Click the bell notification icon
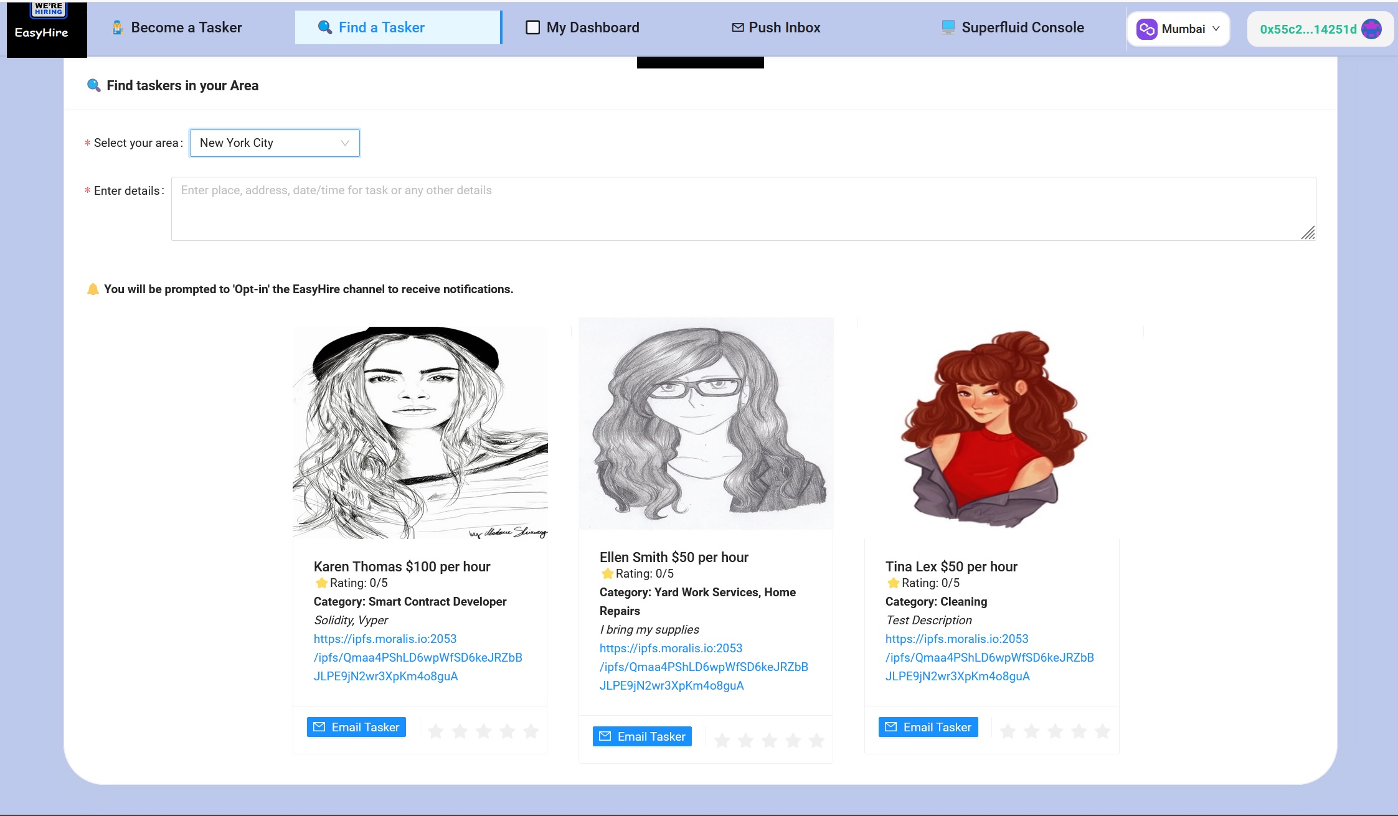 93,289
